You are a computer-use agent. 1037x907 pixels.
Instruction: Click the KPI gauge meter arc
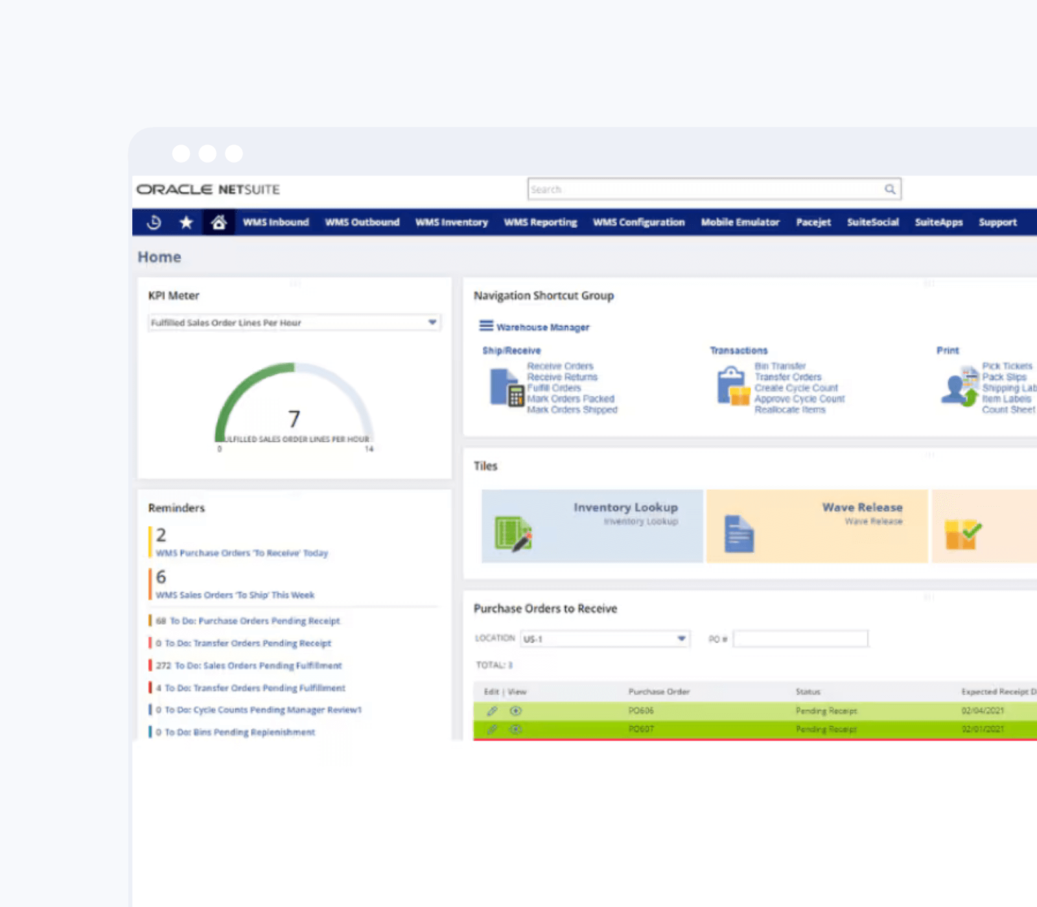point(294,402)
